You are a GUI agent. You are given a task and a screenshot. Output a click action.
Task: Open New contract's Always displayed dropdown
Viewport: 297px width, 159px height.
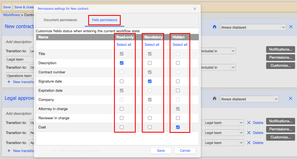(253, 28)
